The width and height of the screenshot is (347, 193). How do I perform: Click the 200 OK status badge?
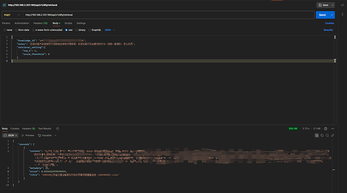293,129
